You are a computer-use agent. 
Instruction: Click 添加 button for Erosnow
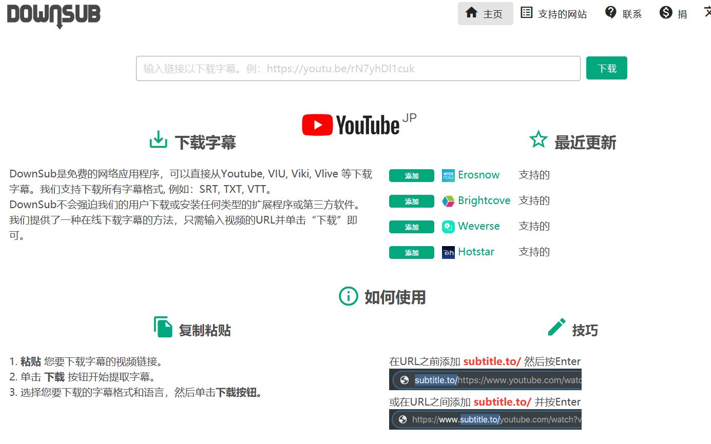pos(412,176)
